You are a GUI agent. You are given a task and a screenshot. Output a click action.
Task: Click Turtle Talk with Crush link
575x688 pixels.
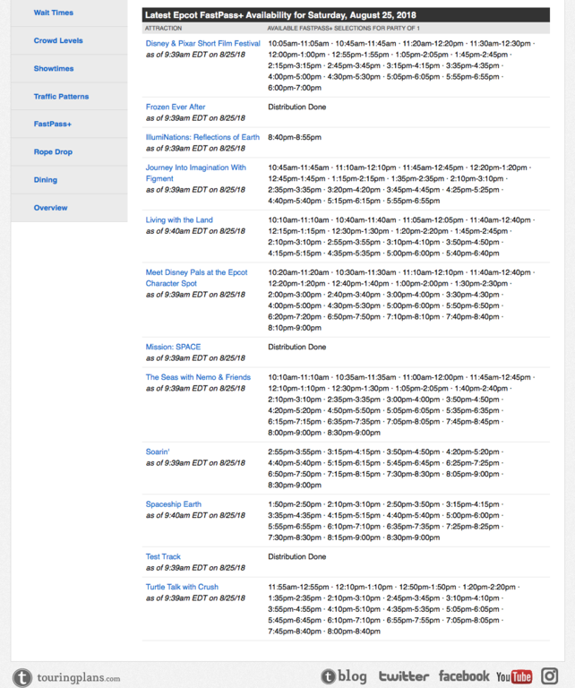[182, 587]
